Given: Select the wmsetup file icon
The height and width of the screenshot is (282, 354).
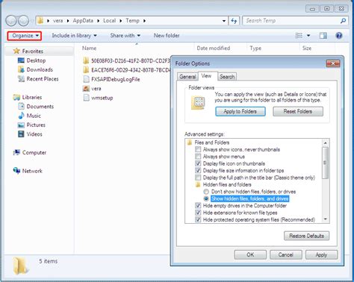Looking at the screenshot, I should [86, 98].
